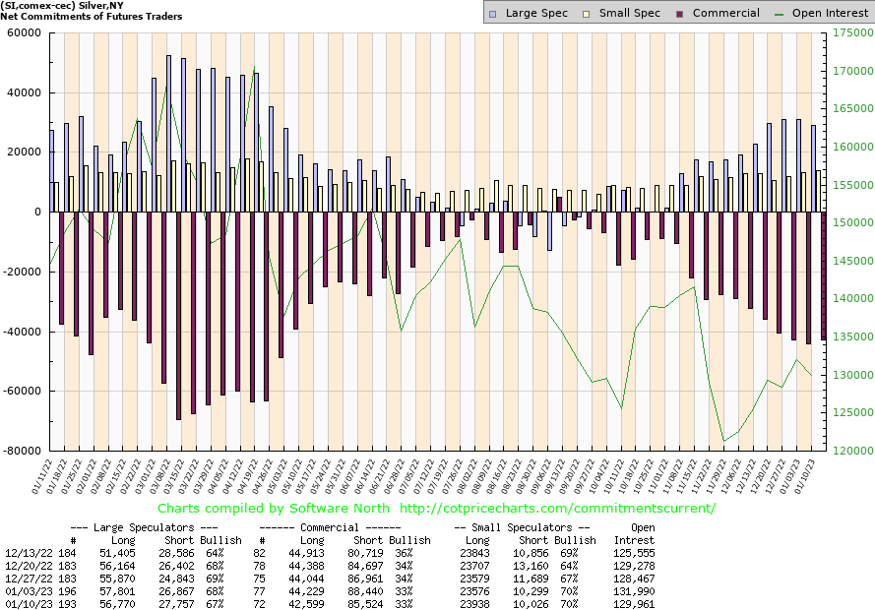875x610 pixels.
Task: Select the 'Commercial' legend label
Action: click(x=725, y=14)
